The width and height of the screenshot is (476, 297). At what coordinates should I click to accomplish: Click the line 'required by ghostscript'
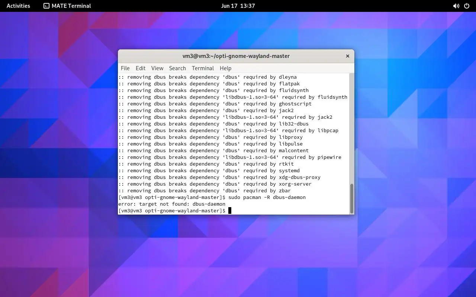coord(215,104)
